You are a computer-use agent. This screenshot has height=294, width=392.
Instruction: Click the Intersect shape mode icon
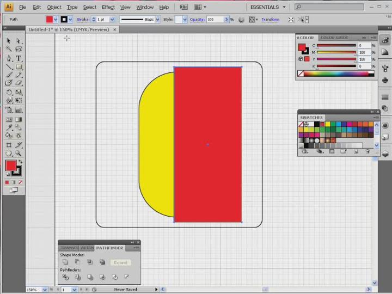click(90, 262)
